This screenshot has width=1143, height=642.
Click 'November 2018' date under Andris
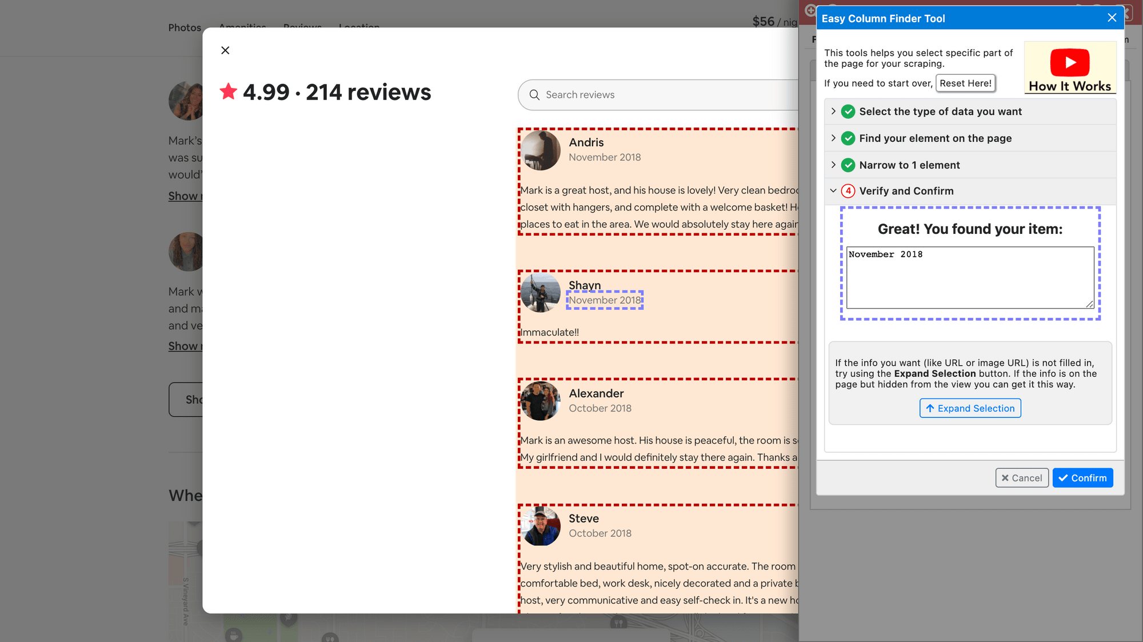pyautogui.click(x=605, y=157)
